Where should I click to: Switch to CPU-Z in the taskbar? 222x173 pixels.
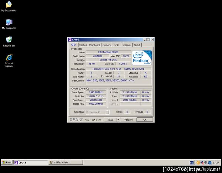(31, 162)
